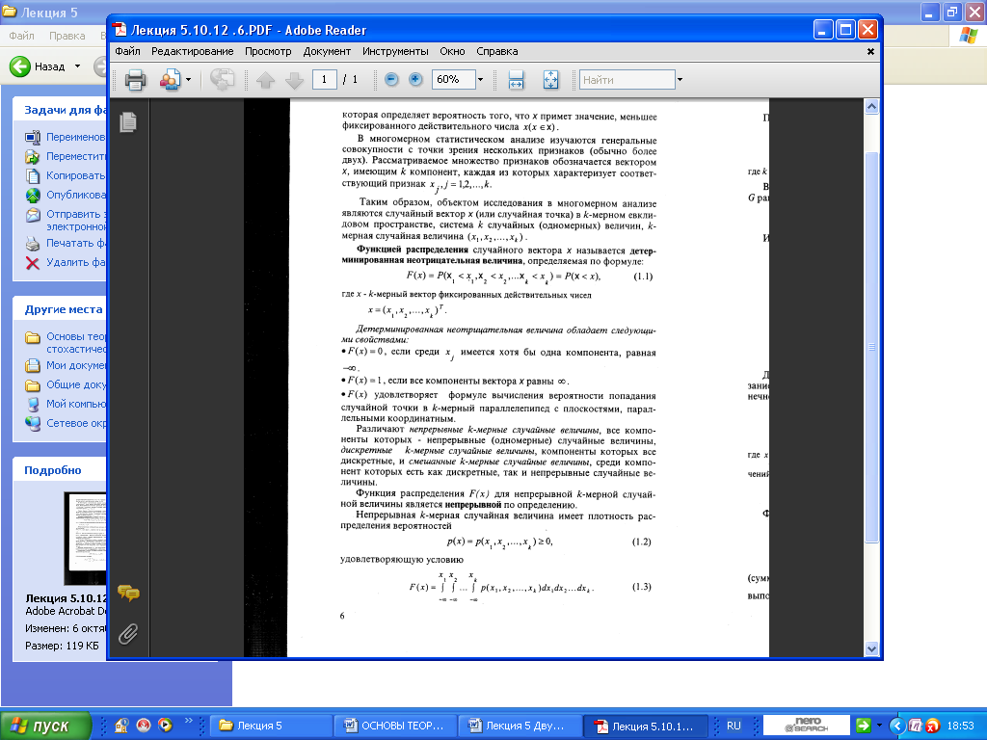Viewport: 987px width, 740px height.
Task: Click the PDF thumbnail preview in Подробно
Action: (86, 539)
